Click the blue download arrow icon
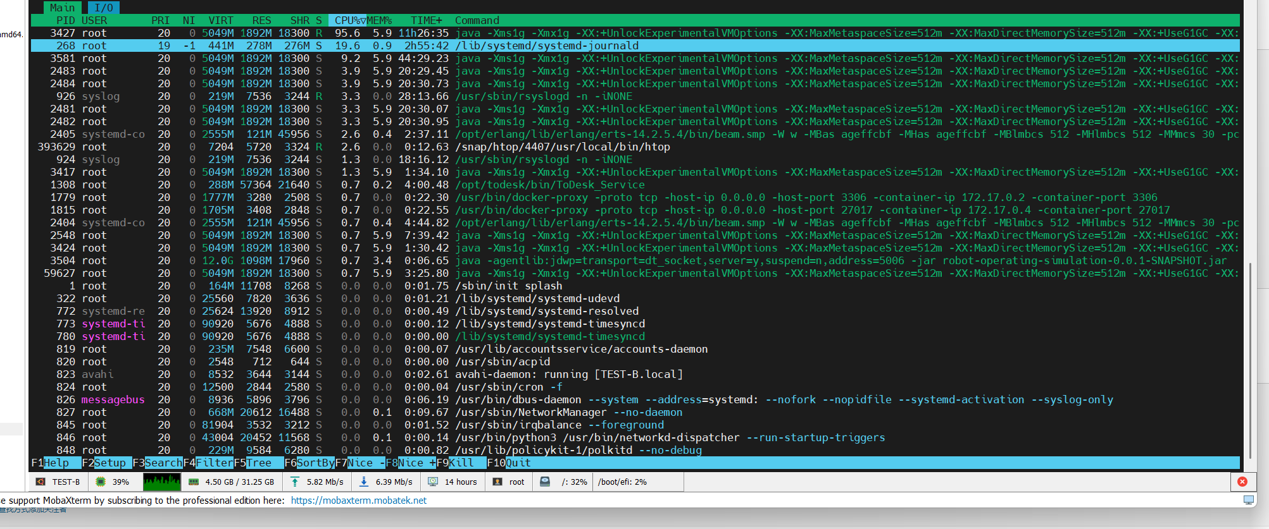The height and width of the screenshot is (529, 1269). coord(364,482)
